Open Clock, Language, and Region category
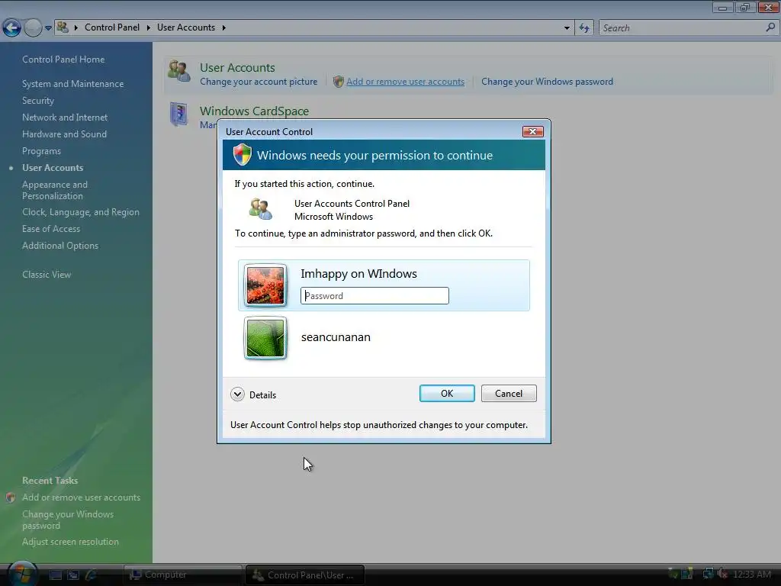Viewport: 781px width, 586px height. coord(81,212)
